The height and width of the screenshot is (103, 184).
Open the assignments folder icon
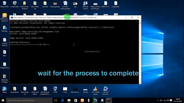5,65
